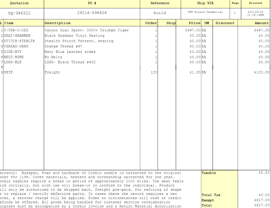
Task: Click the Printed header cell
Action: tap(255, 3)
